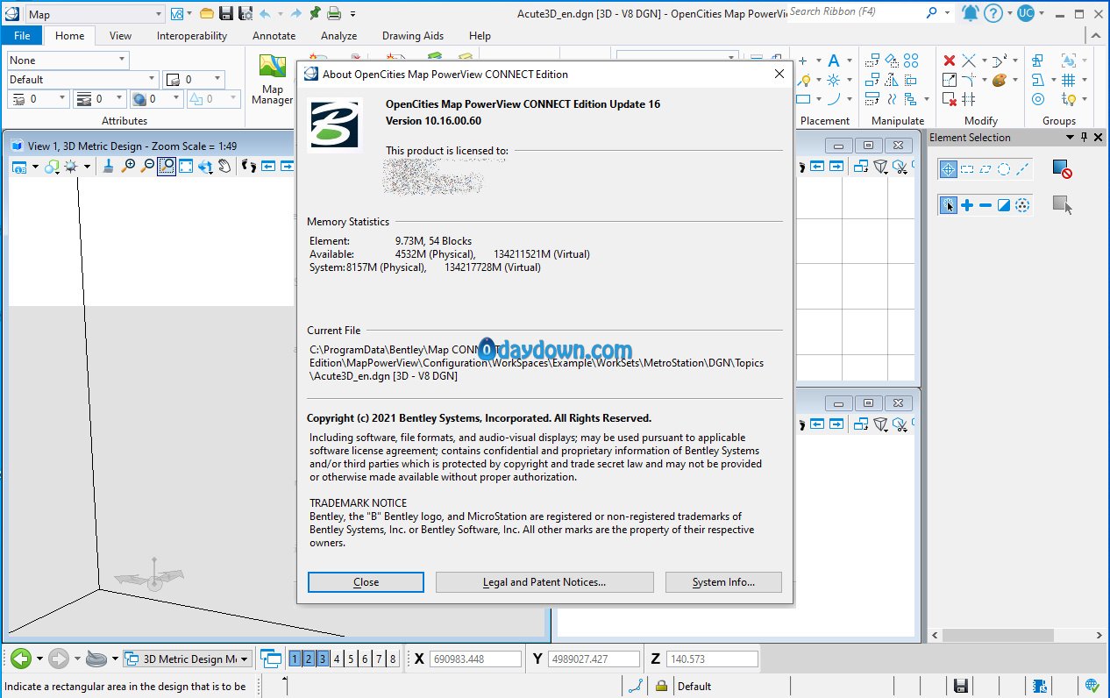Select the Update View brush tool in View 1

[x=108, y=166]
